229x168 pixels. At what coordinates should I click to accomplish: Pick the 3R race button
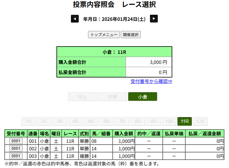pos(60,121)
